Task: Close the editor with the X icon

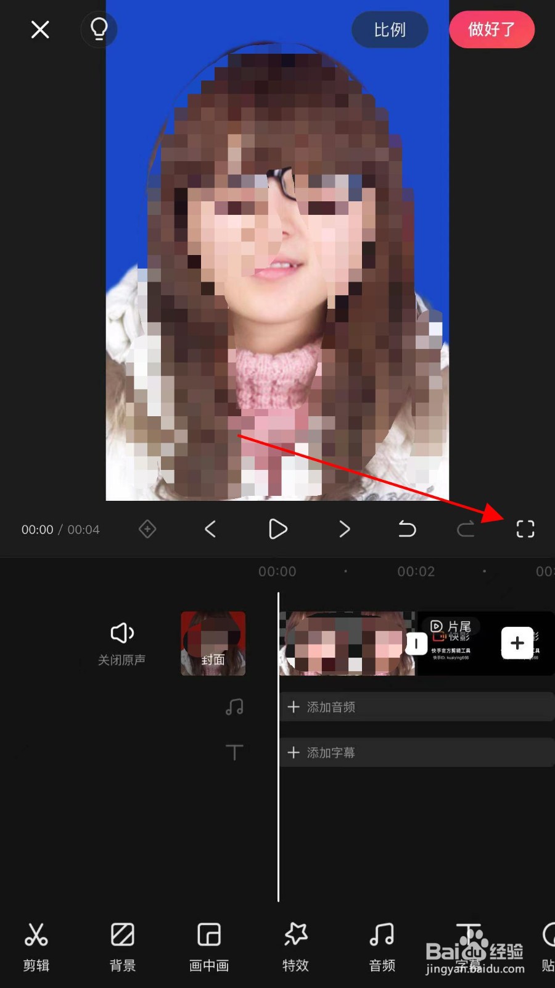Action: (x=40, y=29)
